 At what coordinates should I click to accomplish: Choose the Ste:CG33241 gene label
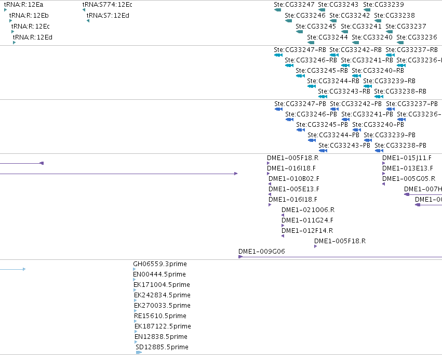tap(361, 26)
